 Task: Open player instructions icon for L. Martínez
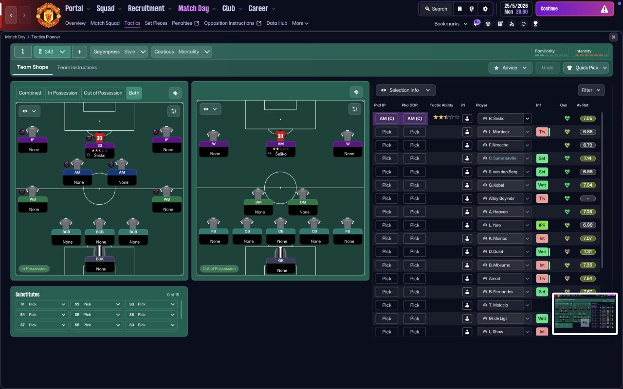pos(467,132)
